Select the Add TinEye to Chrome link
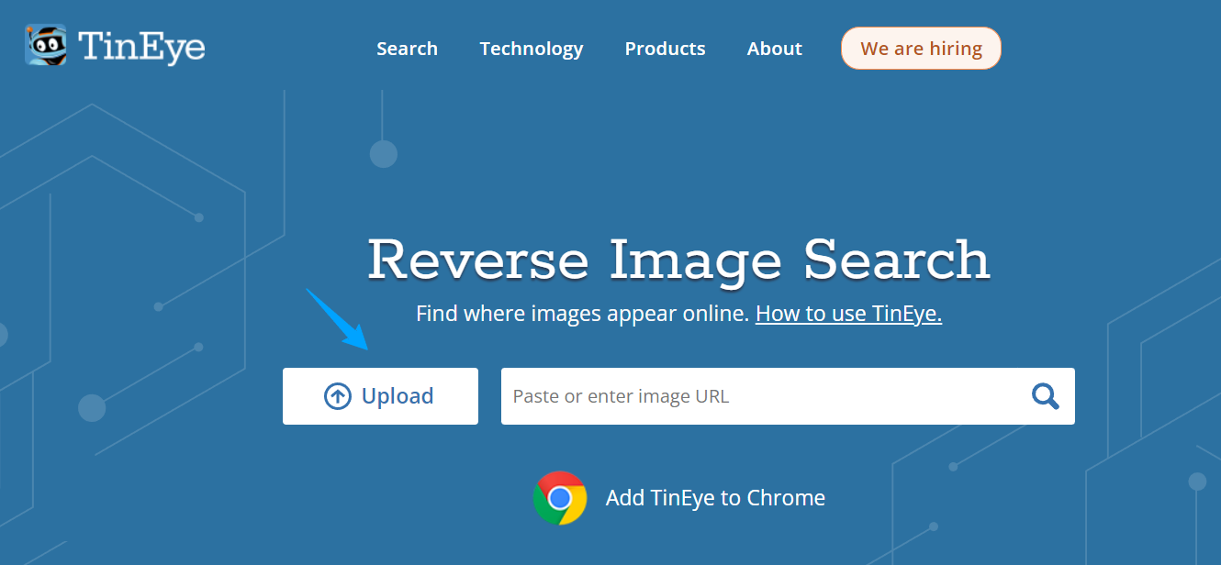This screenshot has width=1221, height=565. (x=715, y=498)
